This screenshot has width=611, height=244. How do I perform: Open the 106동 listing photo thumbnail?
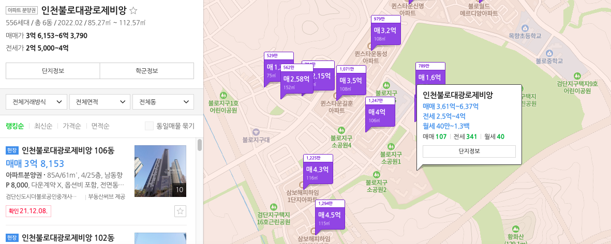160,171
